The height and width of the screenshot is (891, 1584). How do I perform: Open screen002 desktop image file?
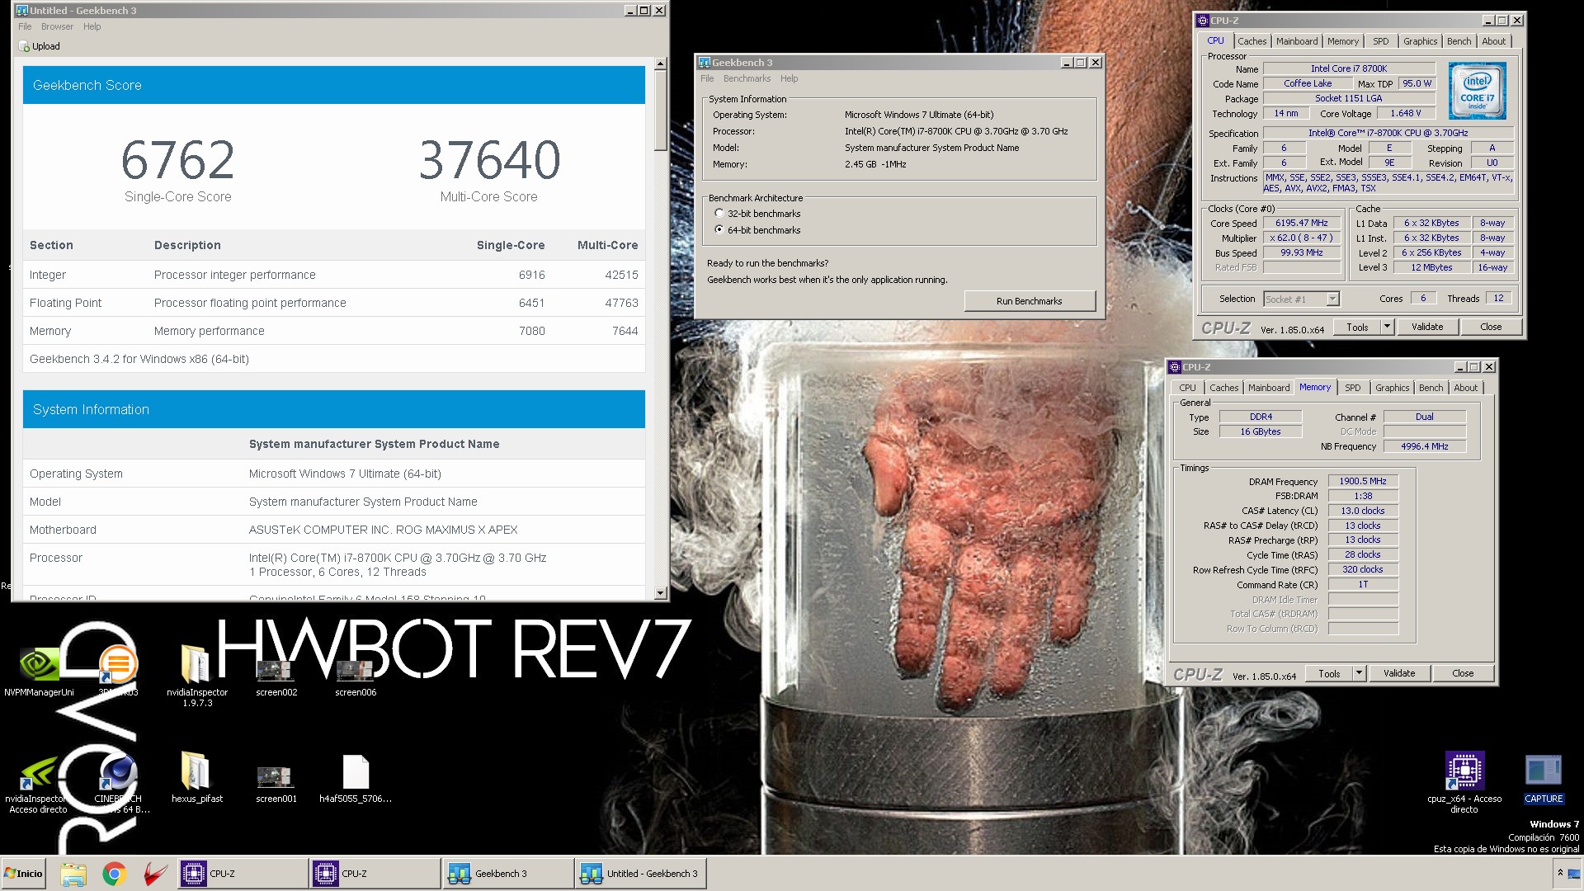[x=276, y=678]
